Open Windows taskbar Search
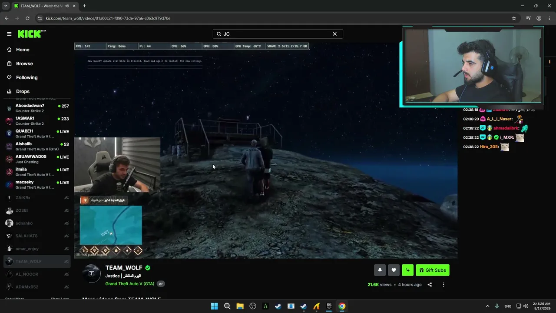The width and height of the screenshot is (556, 313). (x=227, y=306)
